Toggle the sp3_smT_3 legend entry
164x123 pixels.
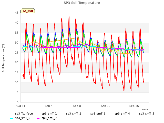pyautogui.click(x=95, y=114)
